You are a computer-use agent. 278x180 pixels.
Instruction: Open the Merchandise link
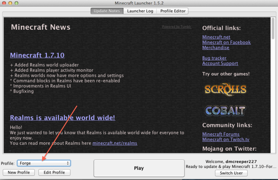coord(216,48)
